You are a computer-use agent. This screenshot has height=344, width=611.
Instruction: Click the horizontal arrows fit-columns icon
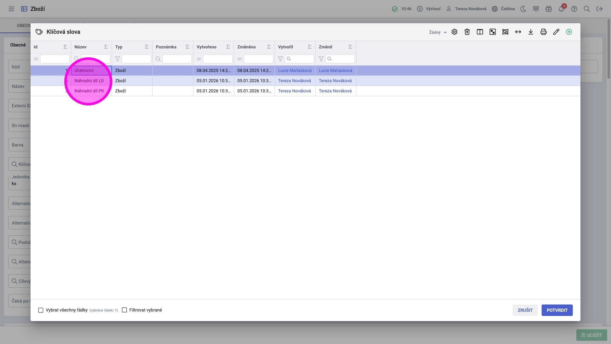click(518, 32)
